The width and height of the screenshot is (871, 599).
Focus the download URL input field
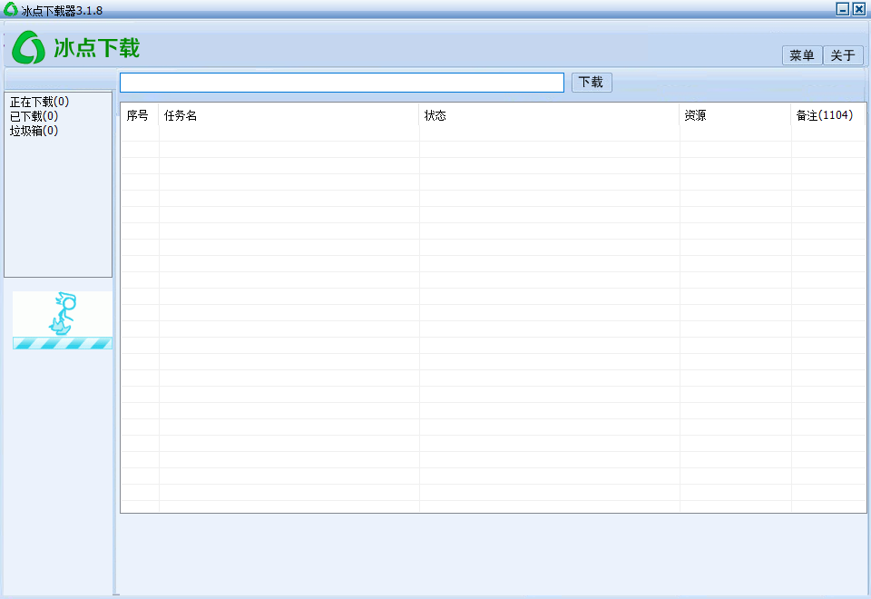pos(342,83)
